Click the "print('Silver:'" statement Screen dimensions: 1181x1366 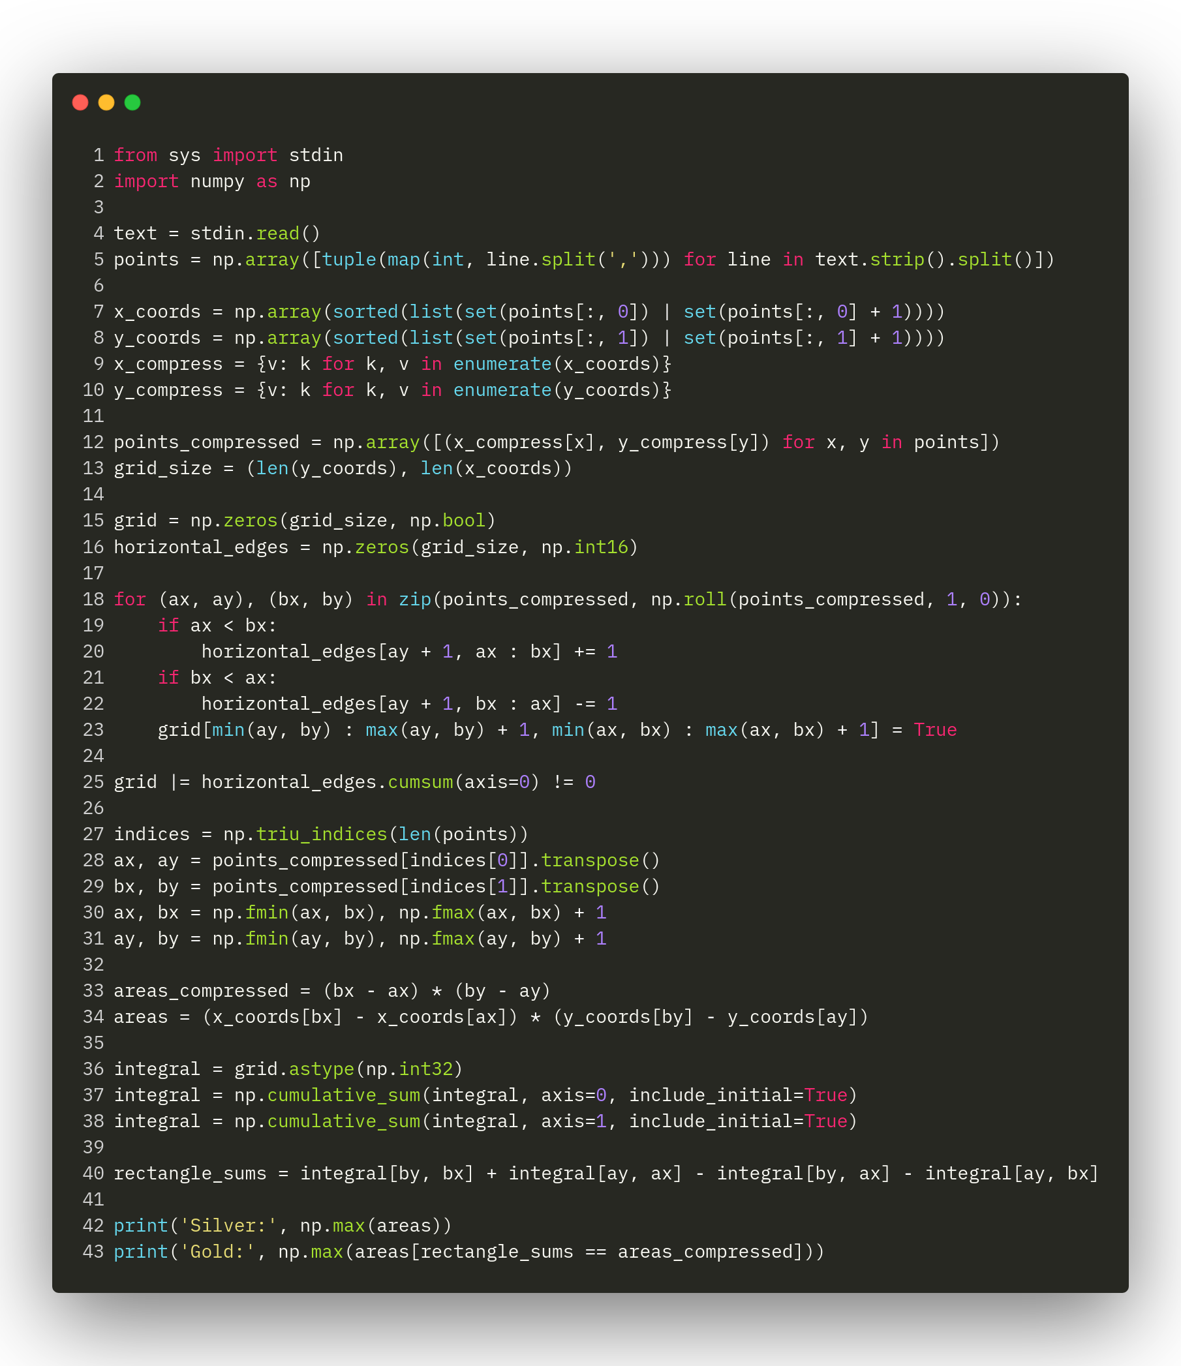[283, 1226]
